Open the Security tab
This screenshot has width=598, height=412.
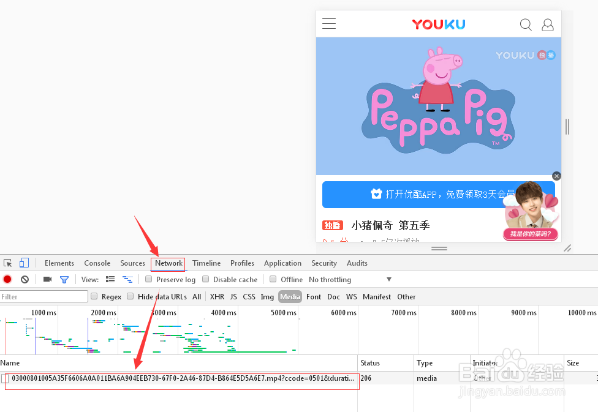(324, 263)
